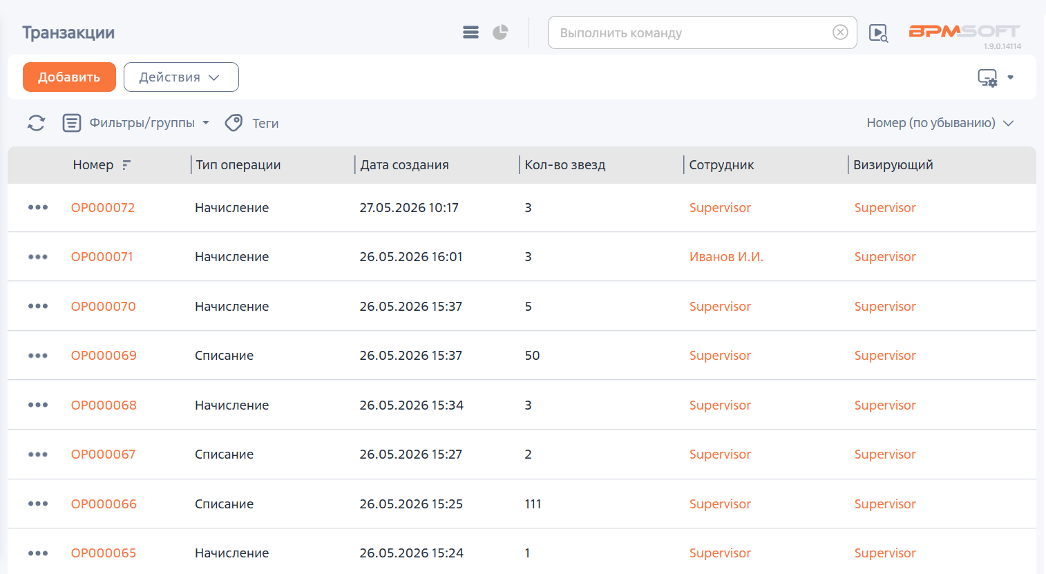This screenshot has height=574, width=1046.
Task: Select star count 5 in OP000070 row
Action: (x=528, y=307)
